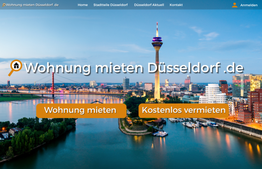This screenshot has width=262, height=169.
Task: Click the magnifier house logo icon in navbar
Action: click(4, 5)
